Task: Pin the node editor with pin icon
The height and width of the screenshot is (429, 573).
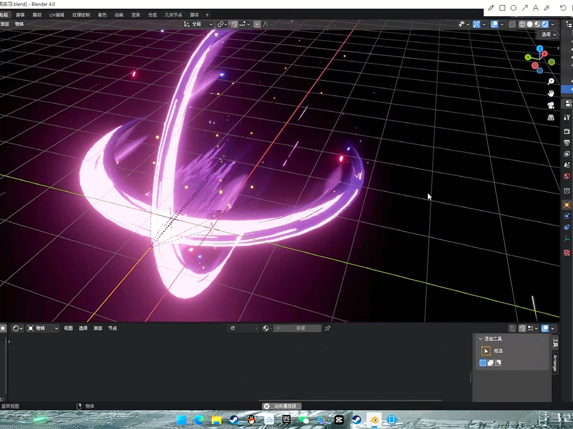Action: point(327,328)
